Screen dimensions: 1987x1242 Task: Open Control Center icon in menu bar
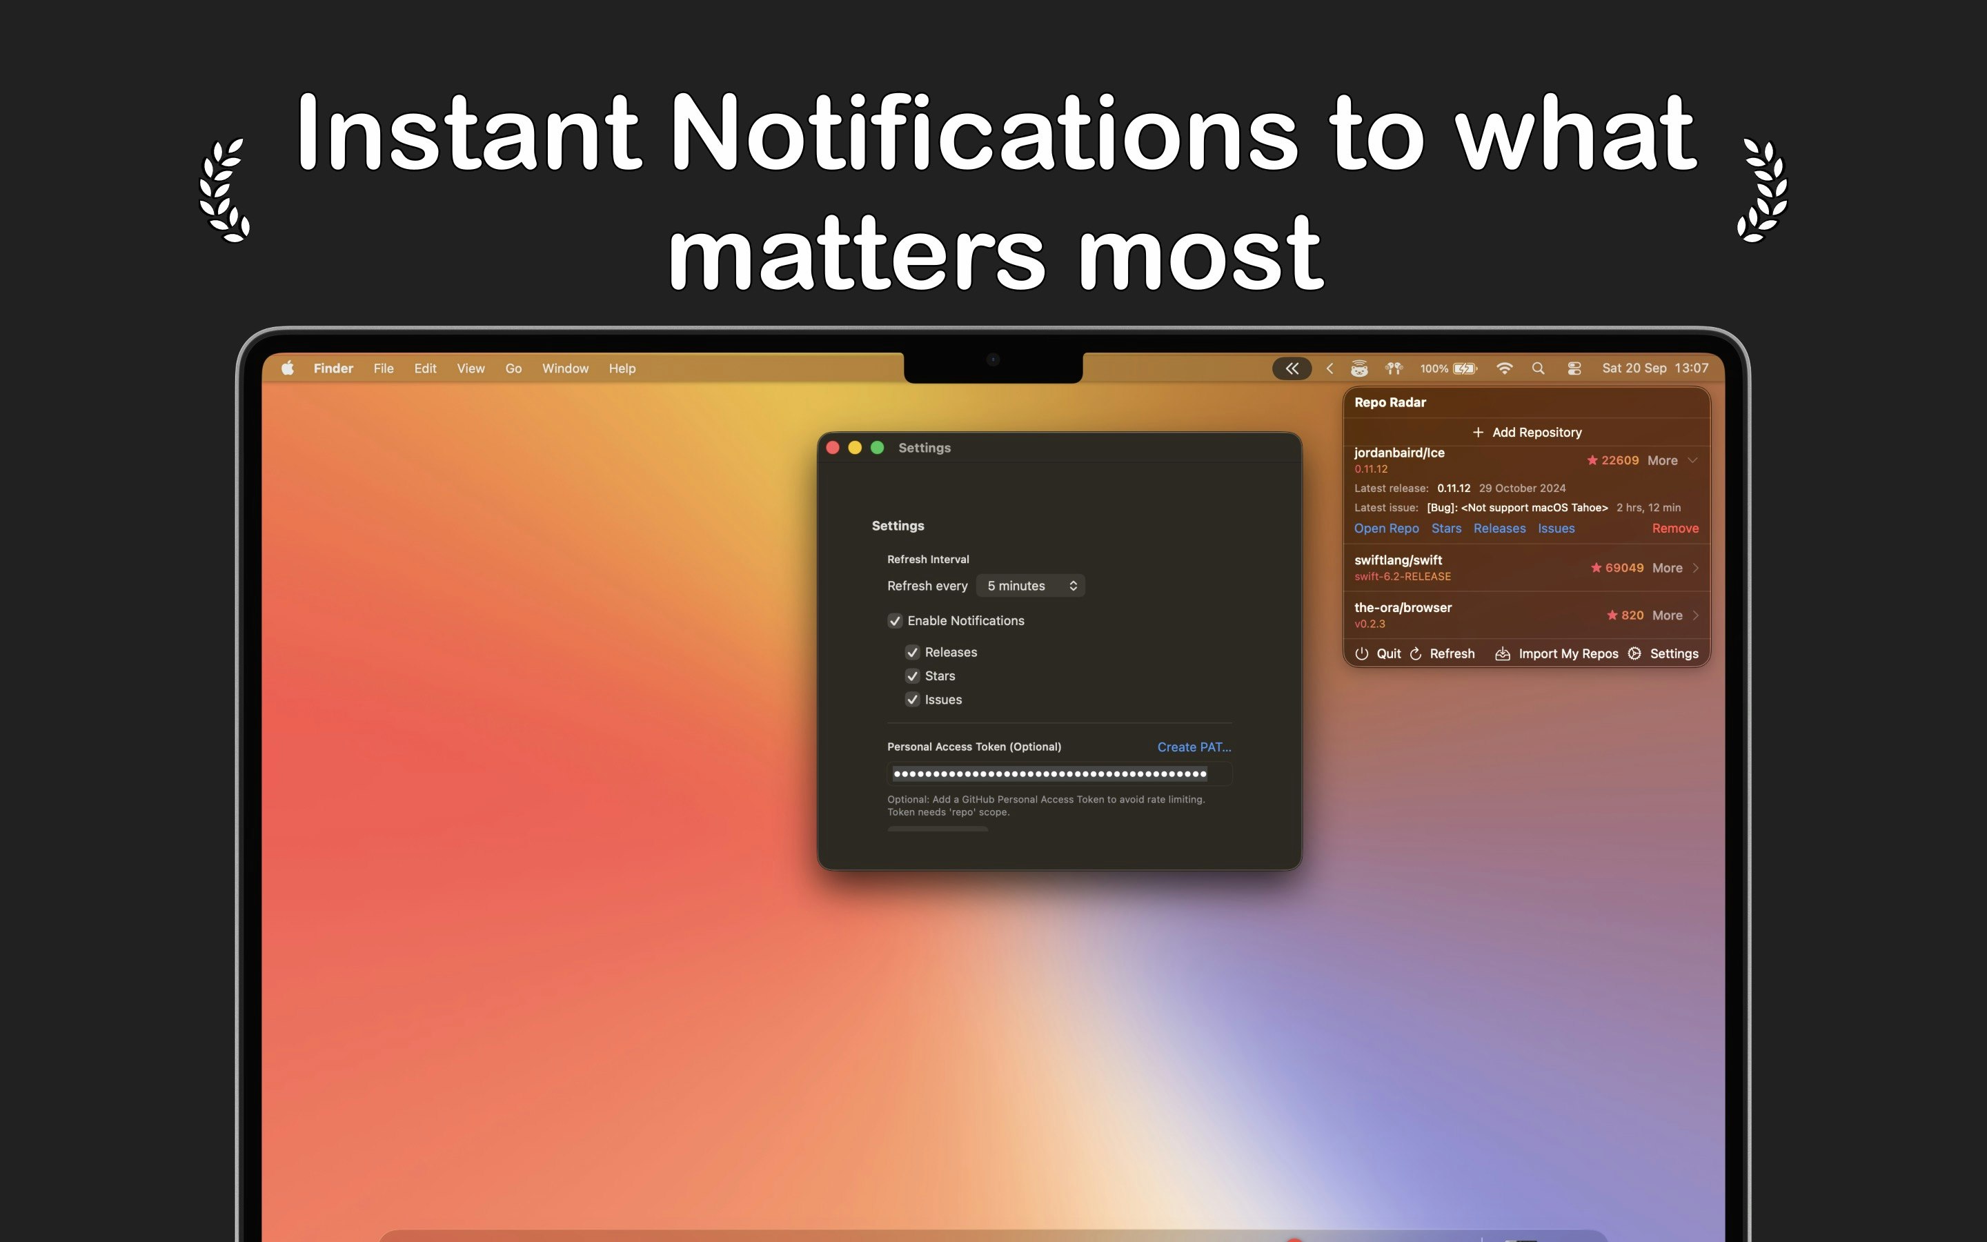pos(1574,368)
